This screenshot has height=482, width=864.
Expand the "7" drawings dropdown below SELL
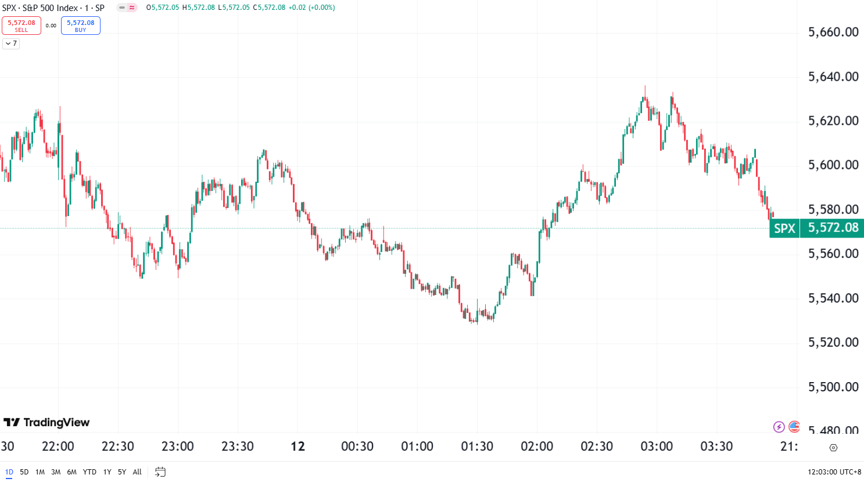(x=10, y=44)
